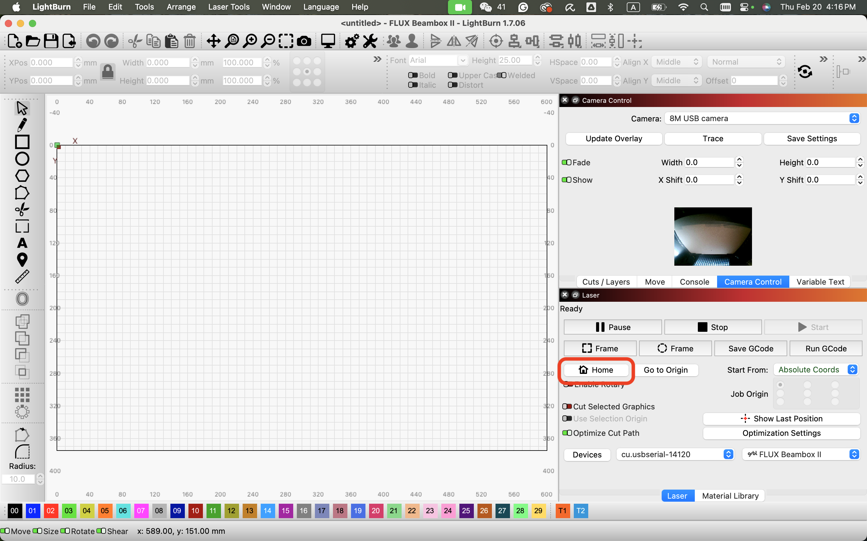Click the camera preview thumbnail

click(713, 237)
